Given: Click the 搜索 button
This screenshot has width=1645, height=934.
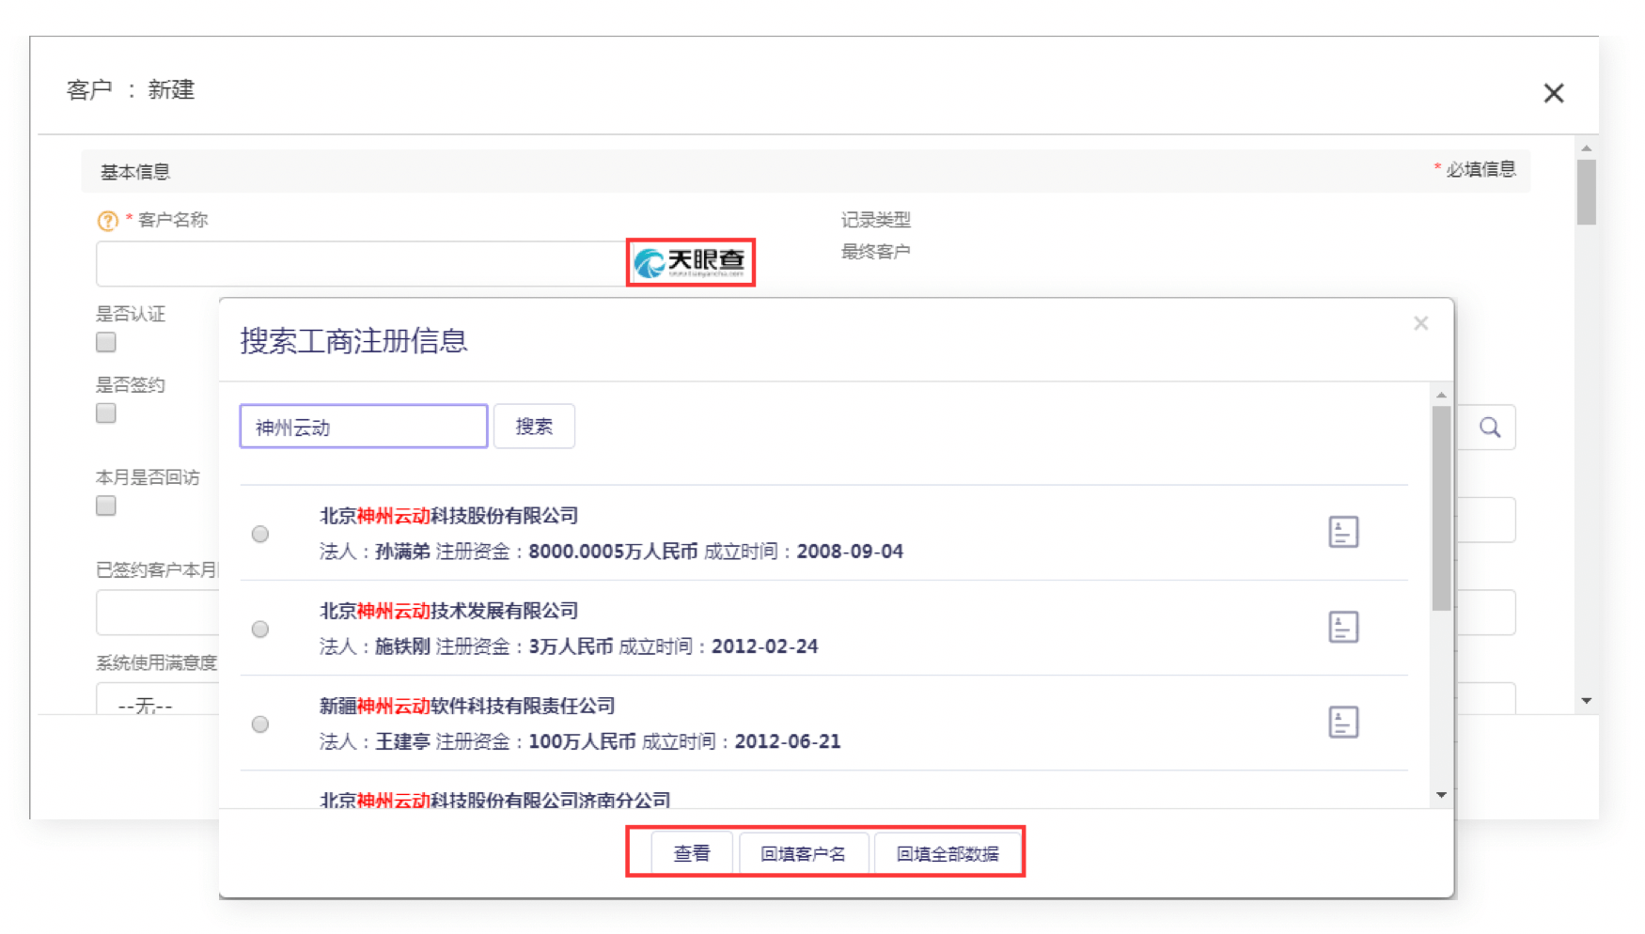Looking at the screenshot, I should (534, 427).
